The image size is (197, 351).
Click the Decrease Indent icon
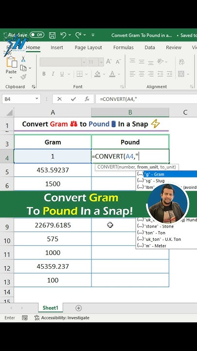(160, 74)
